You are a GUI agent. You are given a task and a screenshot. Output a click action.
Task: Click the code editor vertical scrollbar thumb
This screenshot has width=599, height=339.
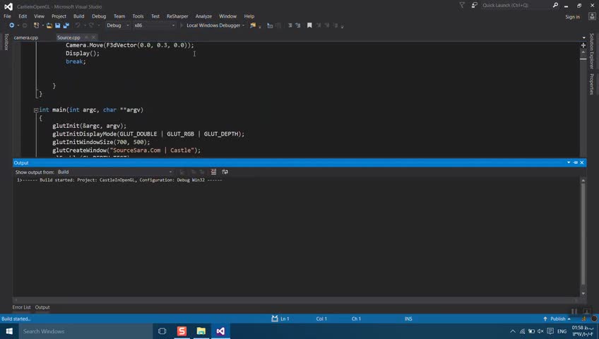(583, 59)
